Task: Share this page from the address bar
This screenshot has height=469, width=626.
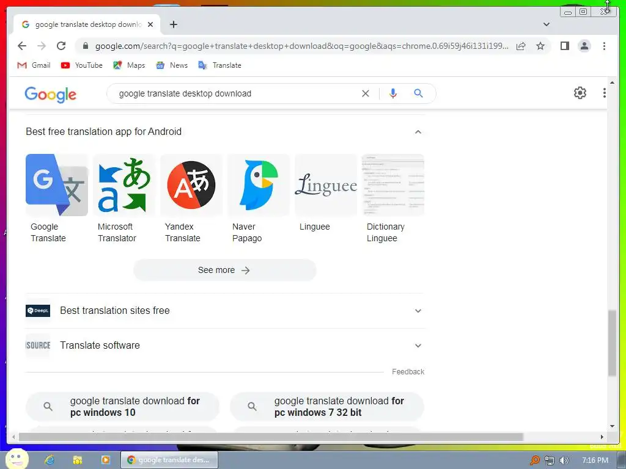Action: pos(521,46)
